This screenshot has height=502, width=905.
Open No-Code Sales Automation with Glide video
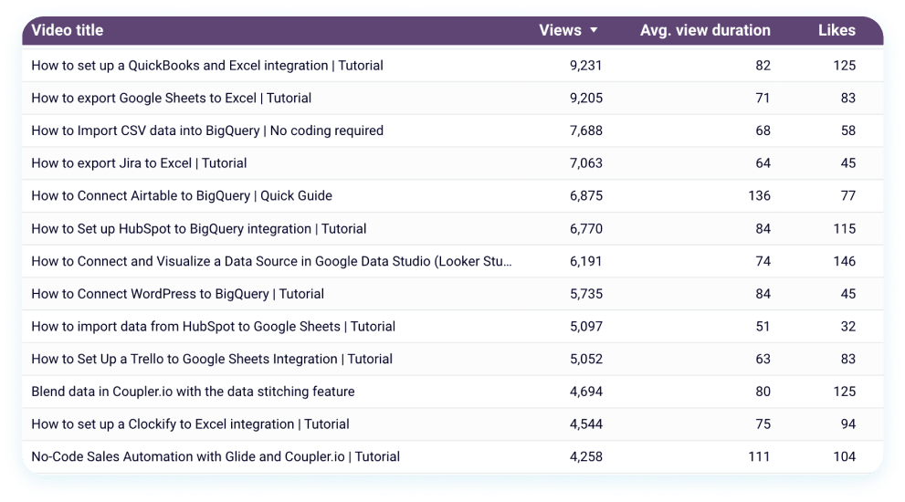tap(216, 457)
